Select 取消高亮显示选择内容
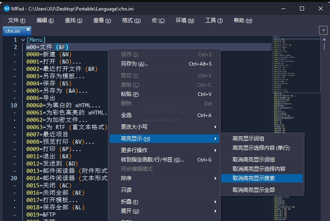Viewport: 330px width, 221px height. (262, 169)
